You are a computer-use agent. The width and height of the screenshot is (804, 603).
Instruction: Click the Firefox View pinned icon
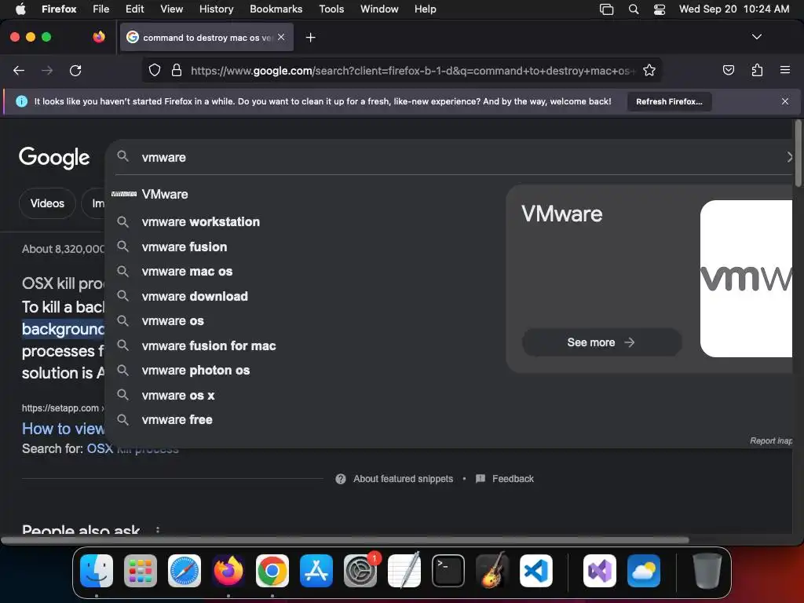pyautogui.click(x=99, y=37)
